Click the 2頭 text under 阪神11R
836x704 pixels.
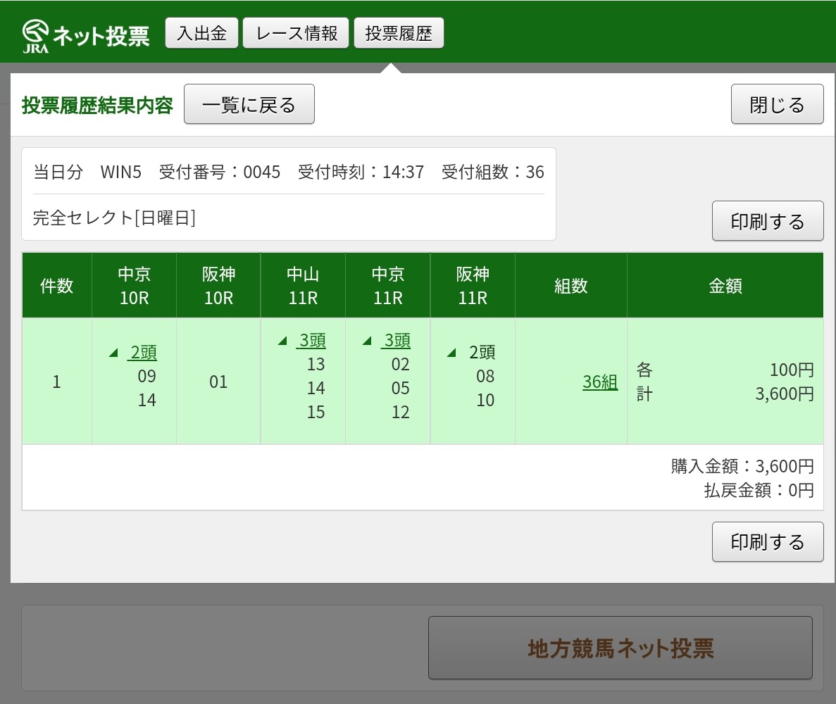point(482,352)
